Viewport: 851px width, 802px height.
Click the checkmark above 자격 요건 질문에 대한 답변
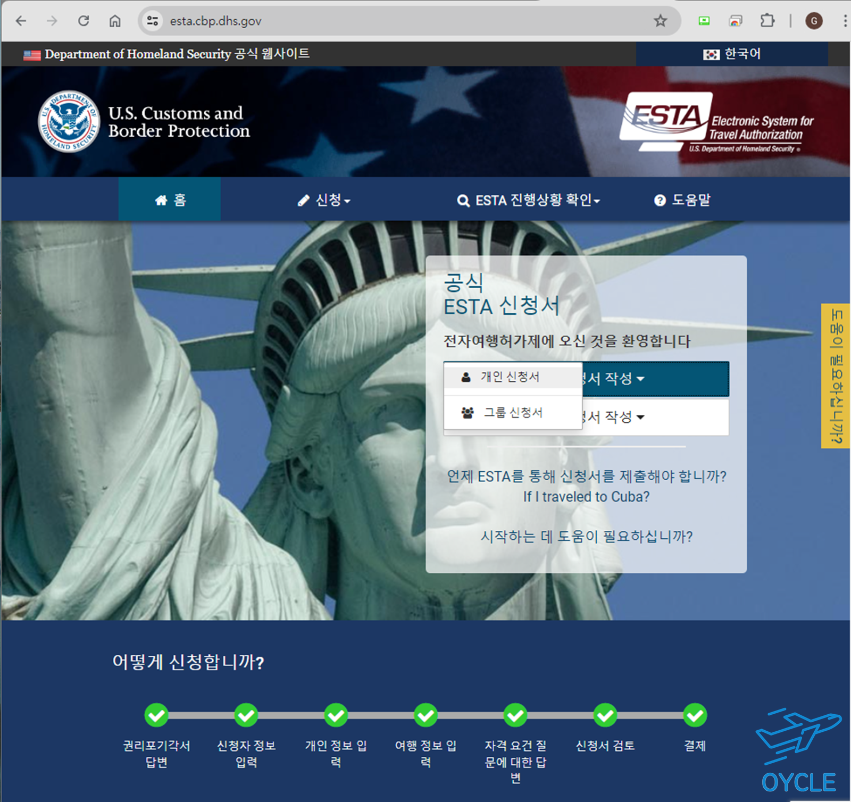[515, 715]
